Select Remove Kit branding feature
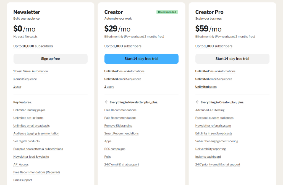 point(118,125)
